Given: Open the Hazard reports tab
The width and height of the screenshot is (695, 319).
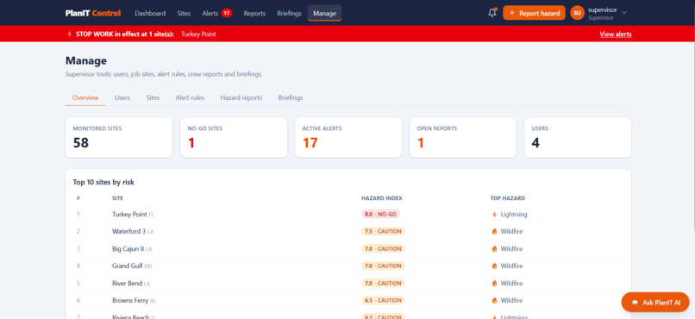Looking at the screenshot, I should 241,98.
